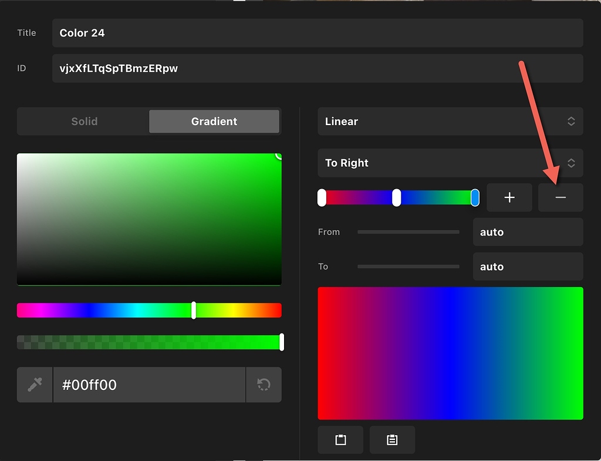The image size is (601, 461).
Task: Open the To Right direction dropdown
Action: pyautogui.click(x=450, y=163)
